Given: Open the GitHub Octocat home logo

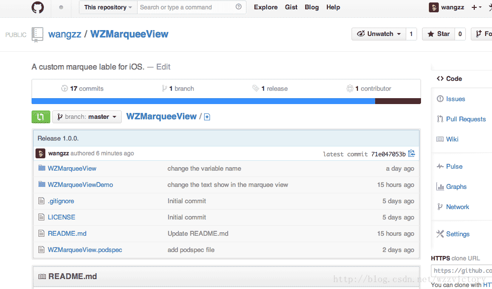Looking at the screenshot, I should [x=37, y=7].
